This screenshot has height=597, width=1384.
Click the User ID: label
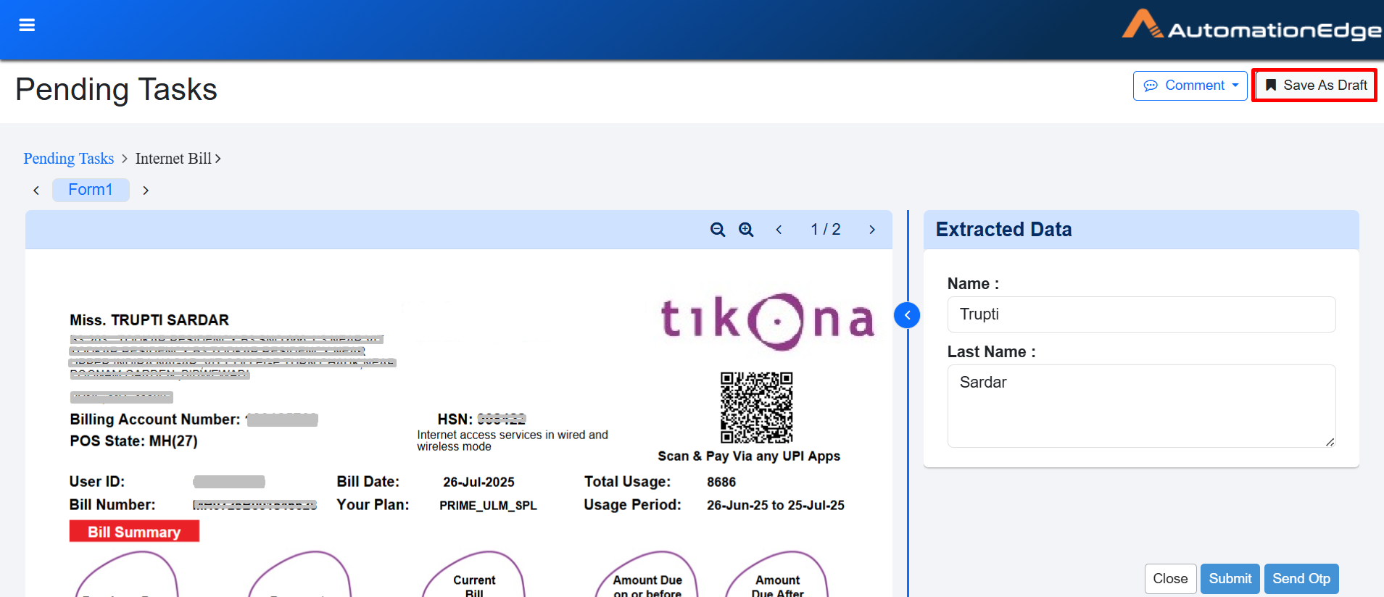pos(97,482)
